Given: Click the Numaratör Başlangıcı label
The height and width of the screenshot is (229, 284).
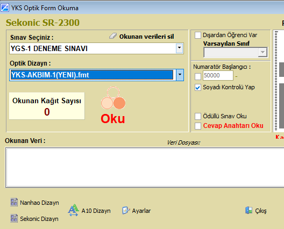Looking at the screenshot, I should (222, 67).
